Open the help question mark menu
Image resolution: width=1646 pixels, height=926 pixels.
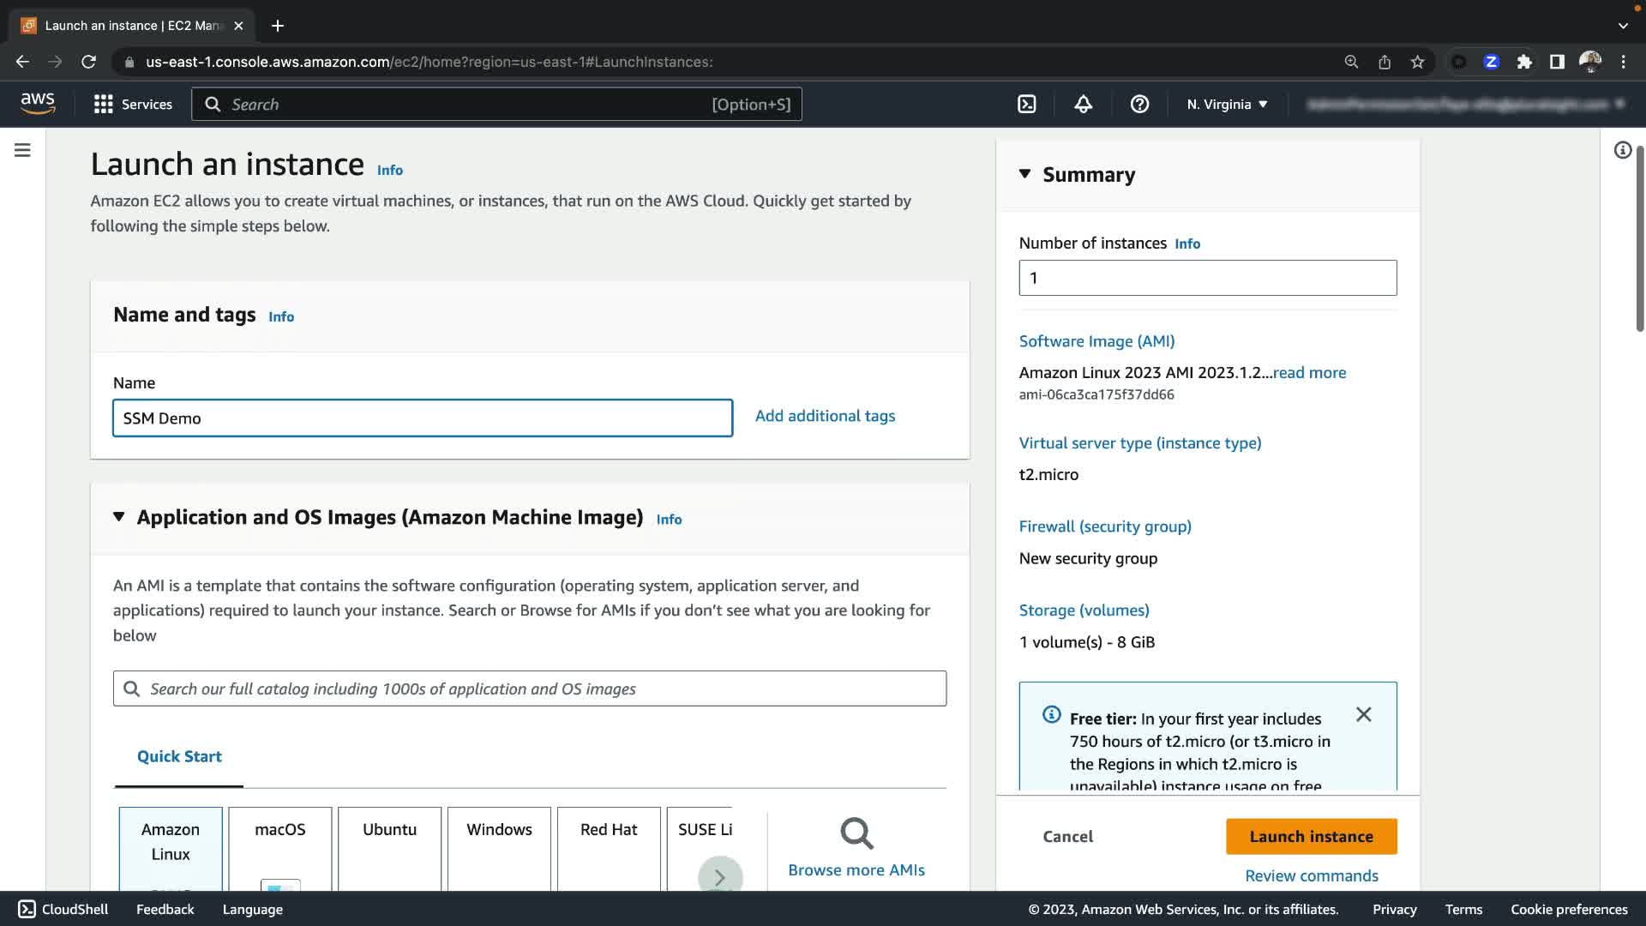[x=1139, y=105]
